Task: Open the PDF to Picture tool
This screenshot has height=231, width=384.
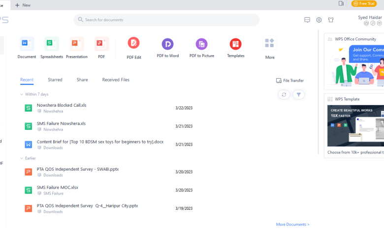Action: (201, 45)
